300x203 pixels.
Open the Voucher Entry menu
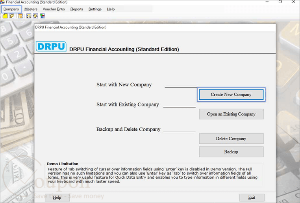[54, 9]
